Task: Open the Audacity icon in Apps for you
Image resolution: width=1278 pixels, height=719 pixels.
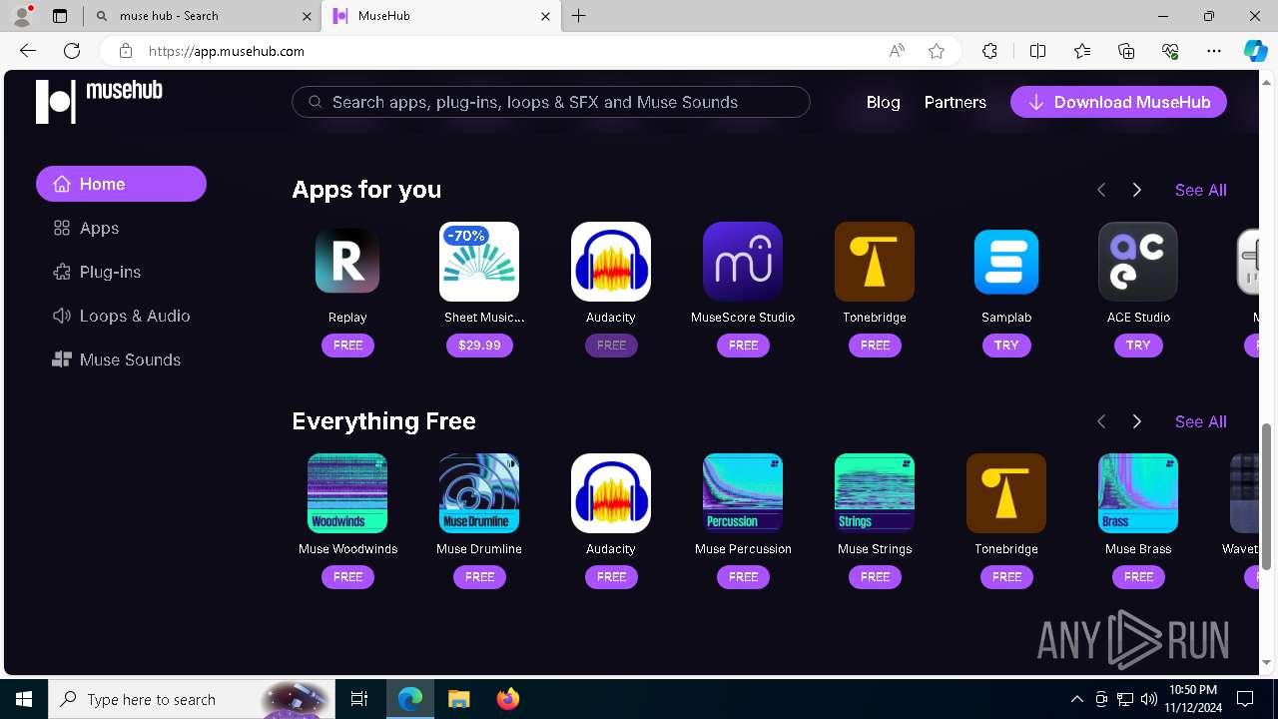Action: pyautogui.click(x=611, y=262)
